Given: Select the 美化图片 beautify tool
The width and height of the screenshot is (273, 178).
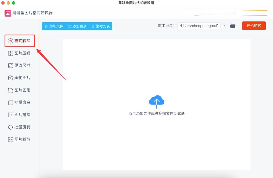Looking at the screenshot, I should 19,77.
